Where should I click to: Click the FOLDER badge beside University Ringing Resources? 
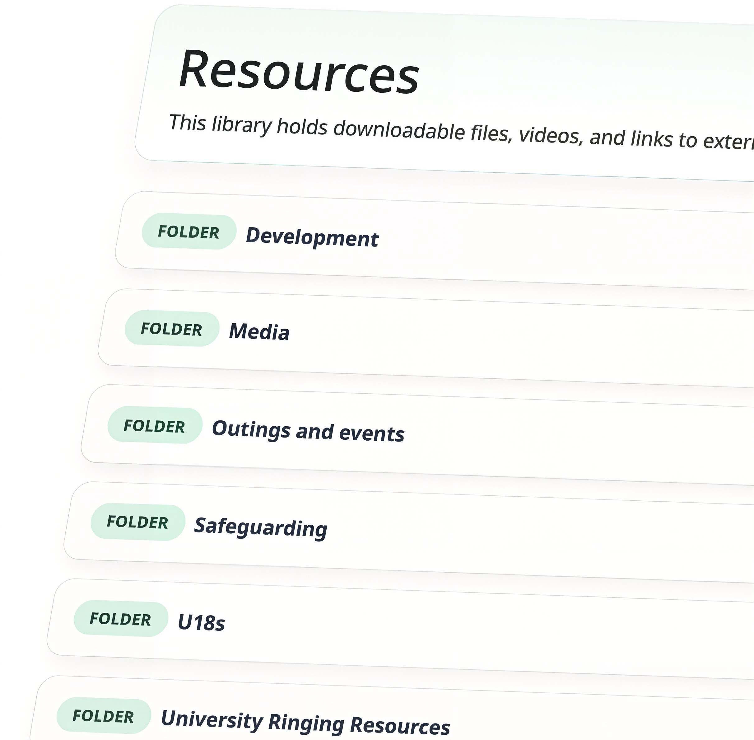(x=104, y=716)
